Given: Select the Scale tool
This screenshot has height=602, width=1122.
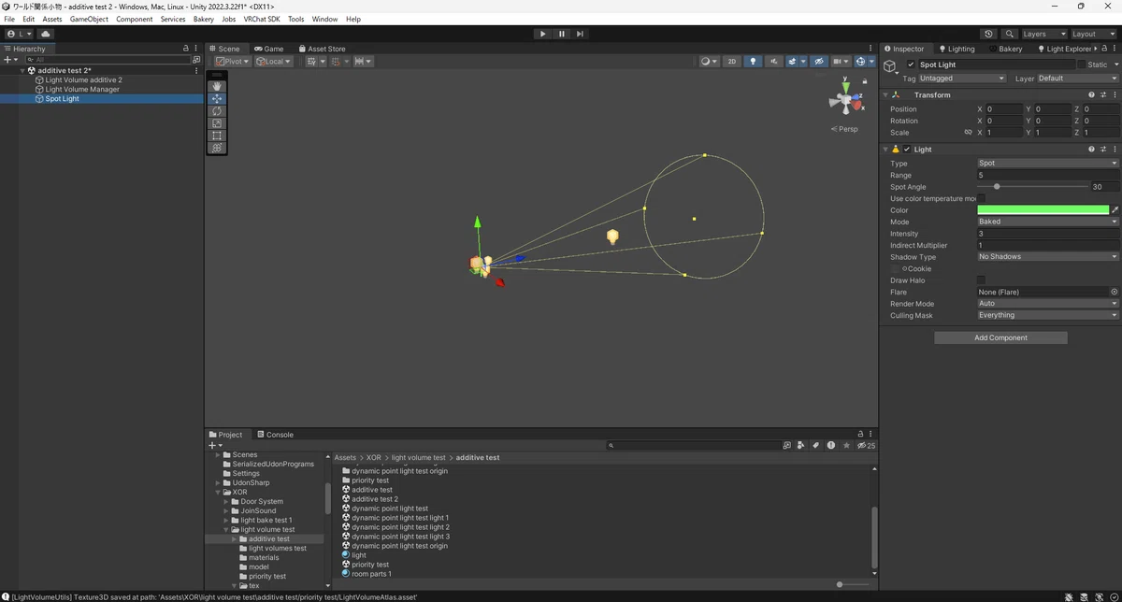Looking at the screenshot, I should [x=217, y=123].
